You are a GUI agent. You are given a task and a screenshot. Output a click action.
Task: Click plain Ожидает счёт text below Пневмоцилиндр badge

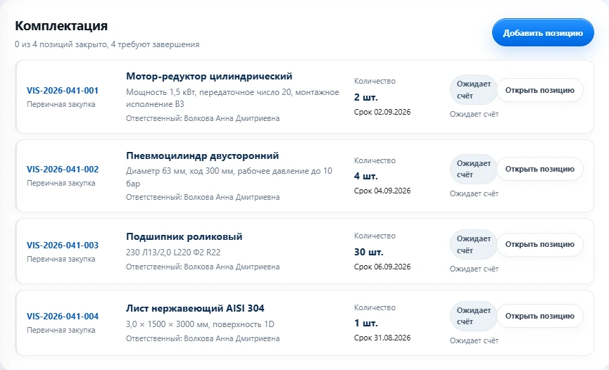(475, 193)
